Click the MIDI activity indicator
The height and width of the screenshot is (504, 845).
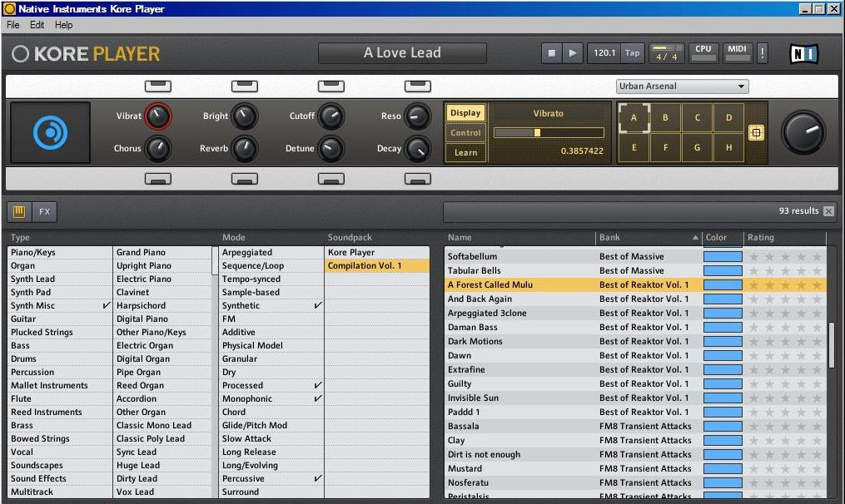point(738,52)
